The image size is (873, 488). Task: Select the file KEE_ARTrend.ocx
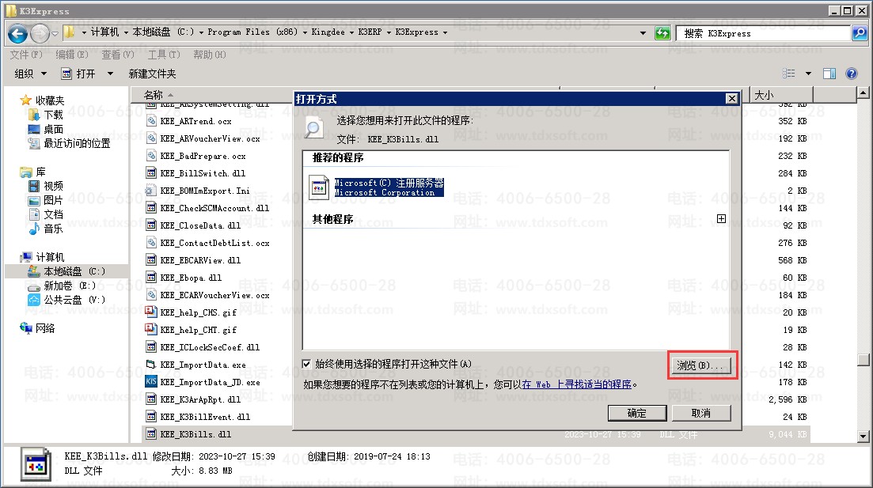pyautogui.click(x=195, y=121)
